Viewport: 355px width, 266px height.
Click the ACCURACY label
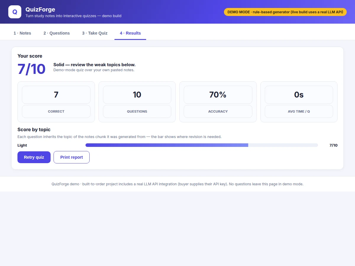(218, 111)
